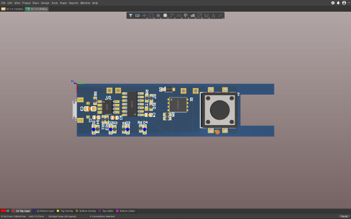
Task: Select the place polygon pour tool
Action: (x=192, y=15)
